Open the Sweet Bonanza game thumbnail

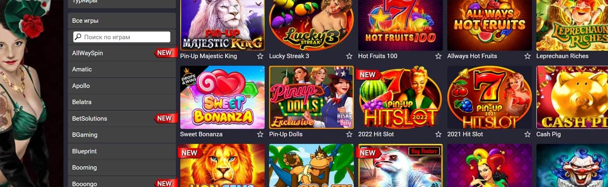pos(222,97)
